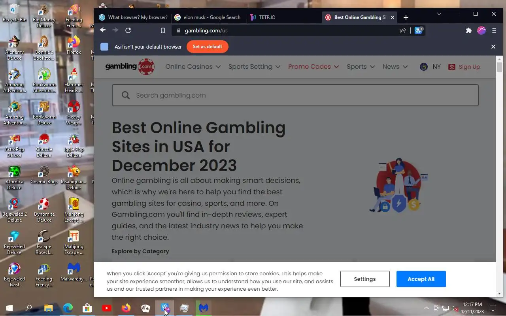The width and height of the screenshot is (506, 316).
Task: Open Chuzzle Deluxe desktop icon
Action: point(44,145)
